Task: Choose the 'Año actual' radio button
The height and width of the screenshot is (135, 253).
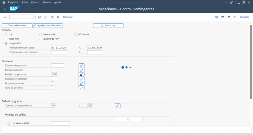Action: pyautogui.click(x=76, y=35)
